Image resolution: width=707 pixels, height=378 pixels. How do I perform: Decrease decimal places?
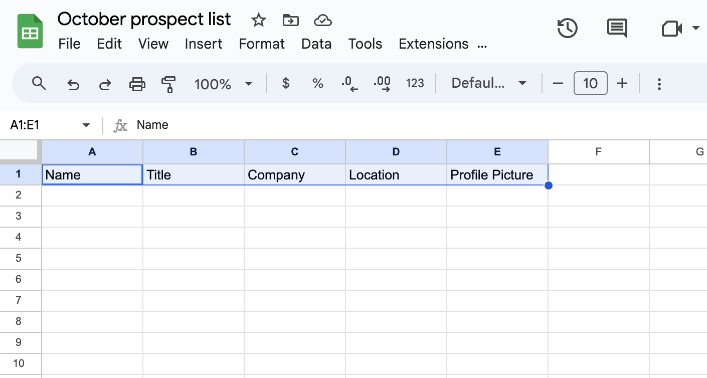349,84
